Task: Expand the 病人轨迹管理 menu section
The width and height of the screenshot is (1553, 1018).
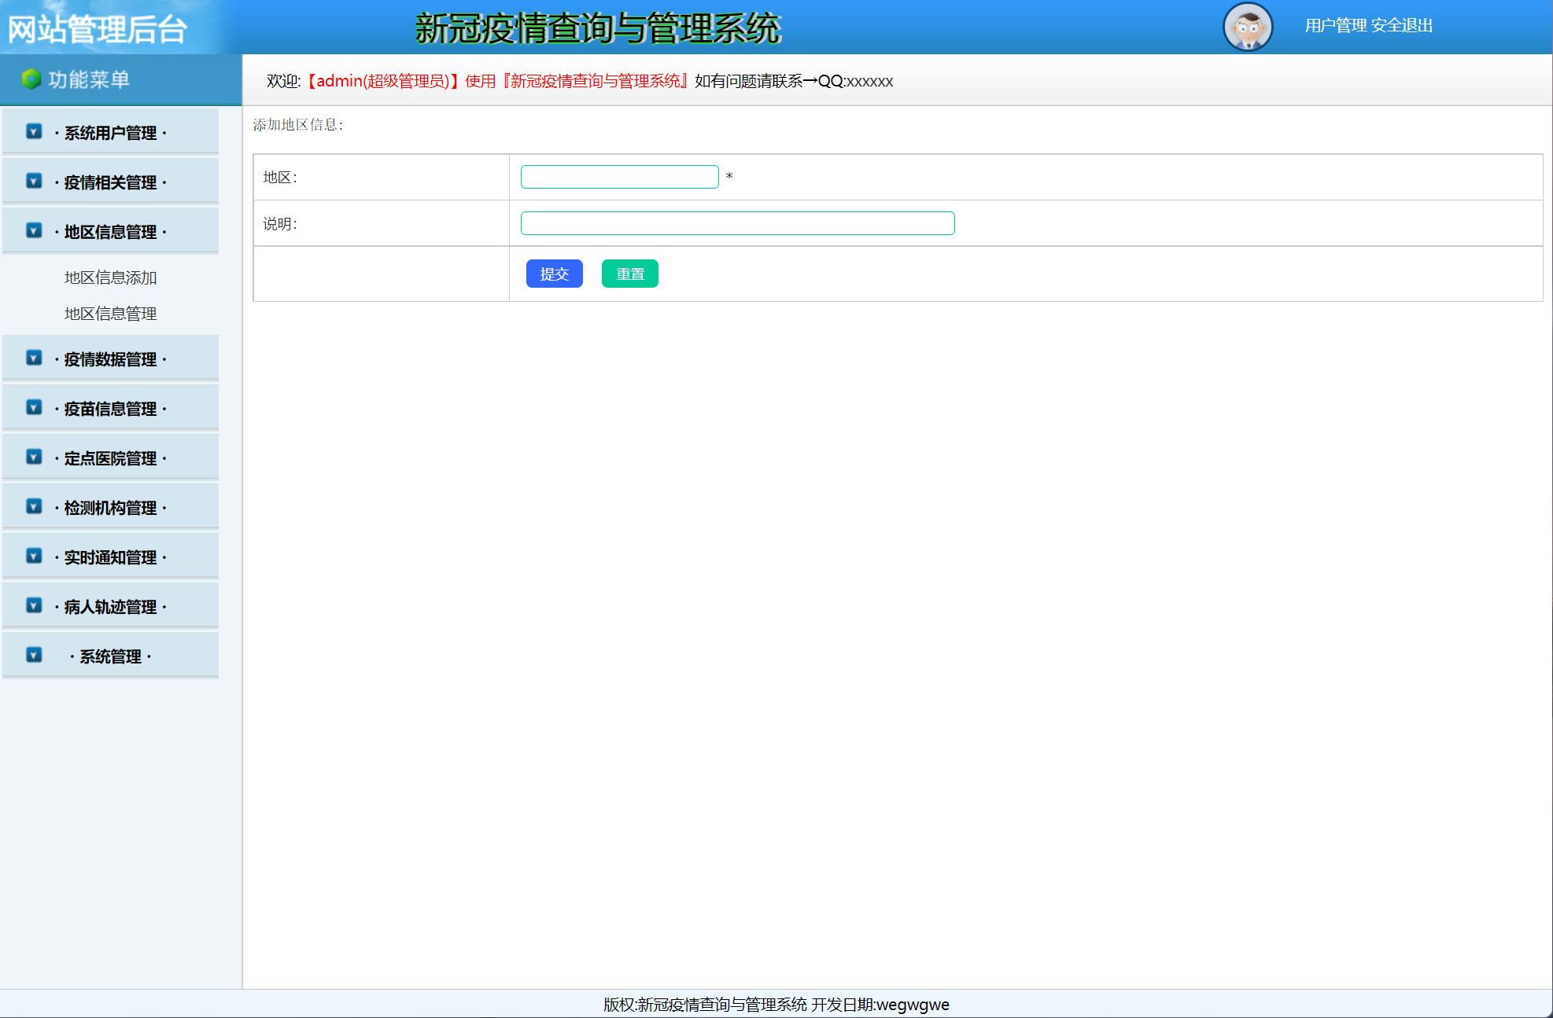Action: 110,607
